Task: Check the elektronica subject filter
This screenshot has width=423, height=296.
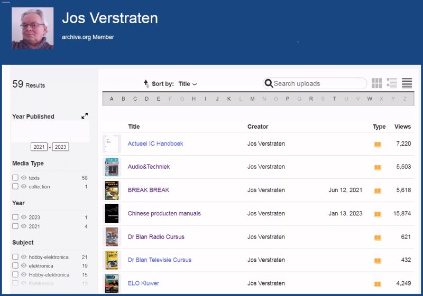Action: [15, 265]
